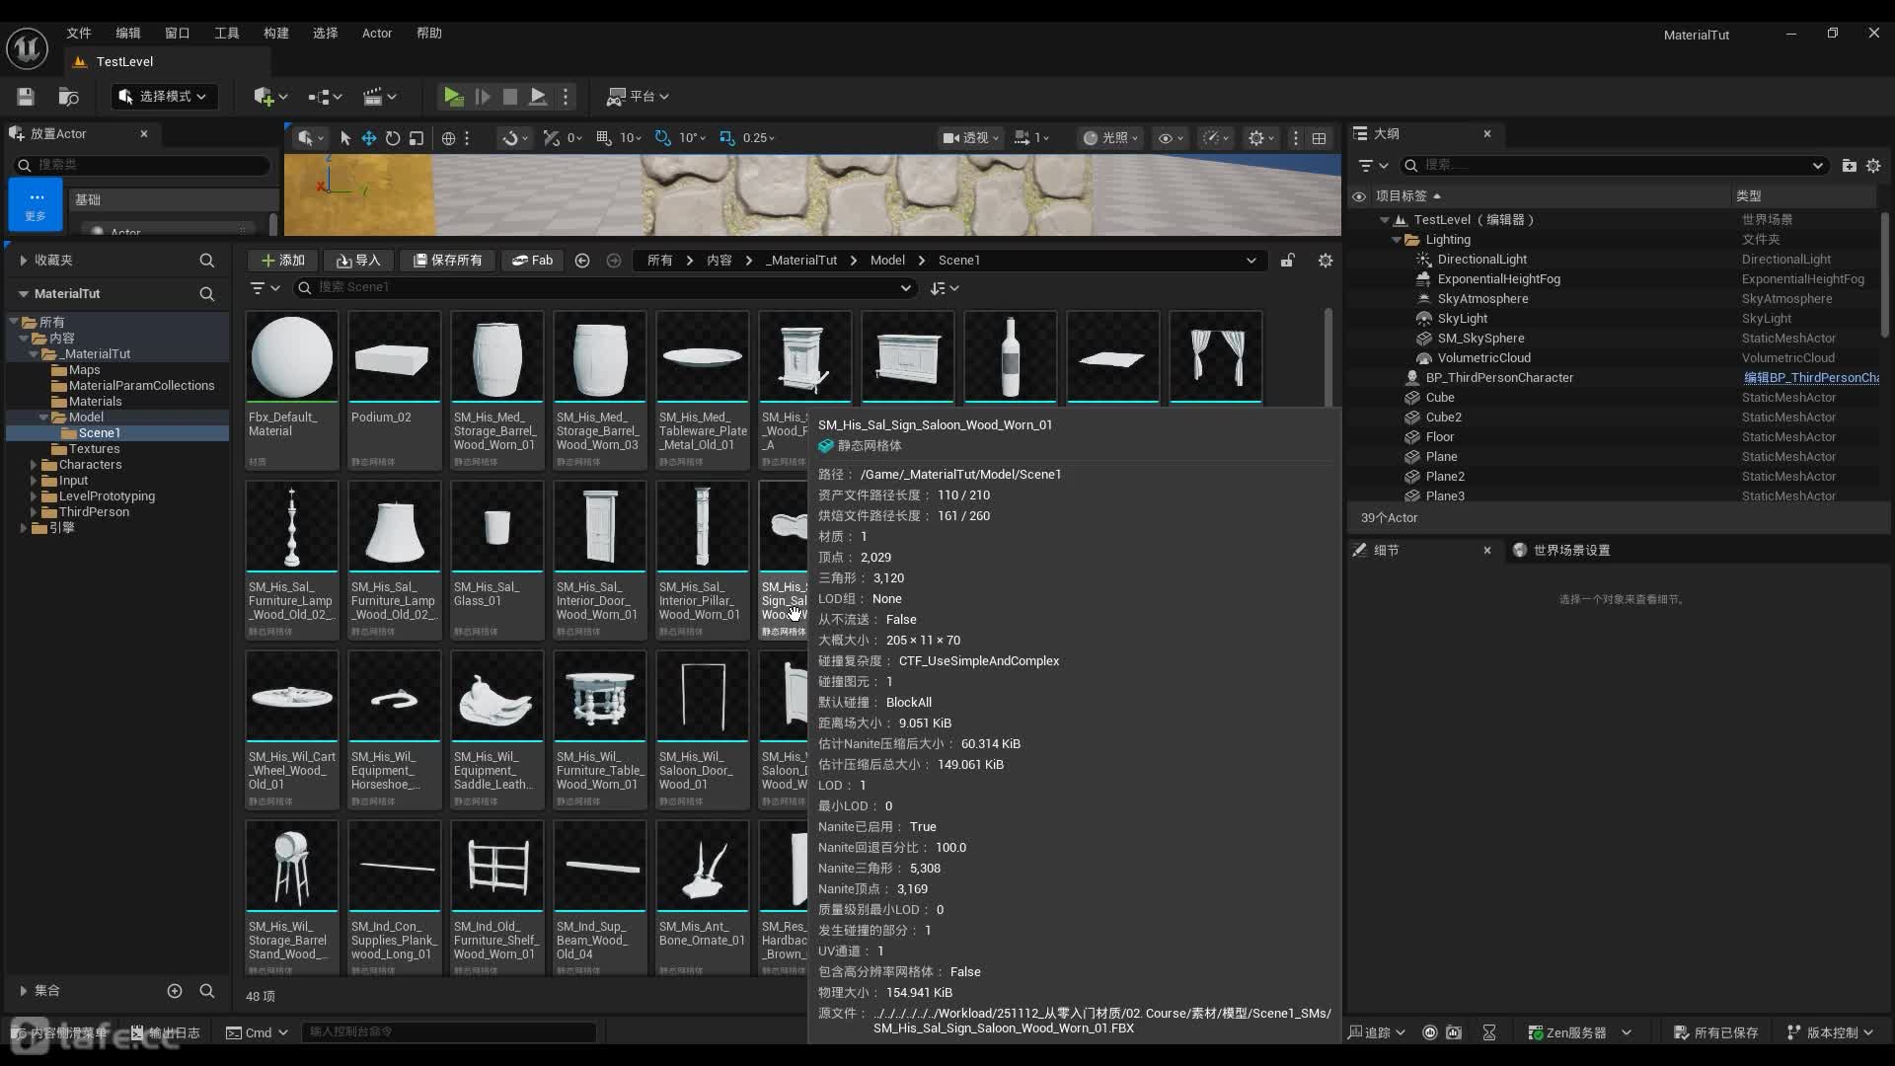Screen dimensions: 1895x1066
Task: Open the 构建 menu
Action: point(276,33)
